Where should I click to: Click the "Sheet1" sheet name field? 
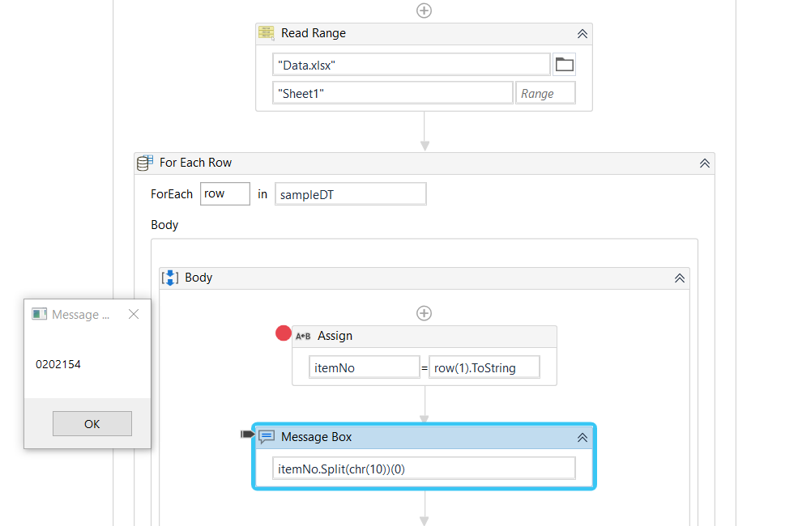click(392, 93)
